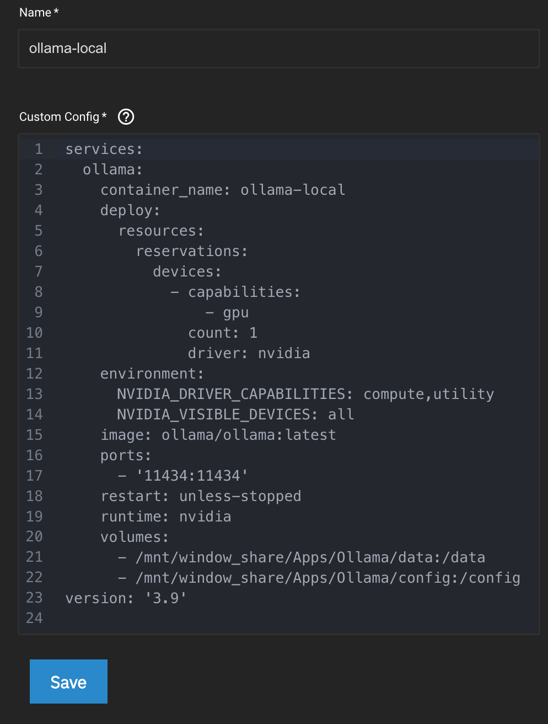Viewport: 548px width, 724px height.
Task: Click line number 24 in gutter
Action: click(x=34, y=618)
